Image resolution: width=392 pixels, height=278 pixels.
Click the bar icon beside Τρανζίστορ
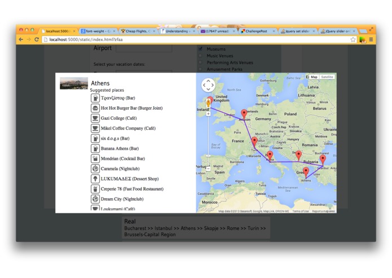[x=95, y=98]
